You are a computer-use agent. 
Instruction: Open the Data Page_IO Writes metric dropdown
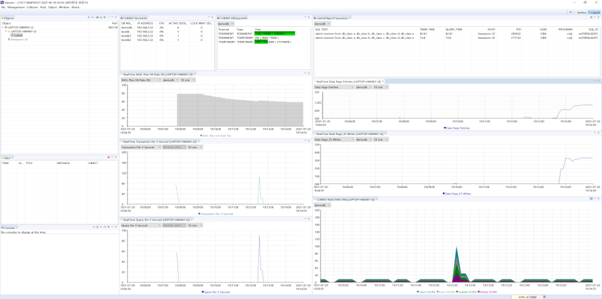(334, 140)
